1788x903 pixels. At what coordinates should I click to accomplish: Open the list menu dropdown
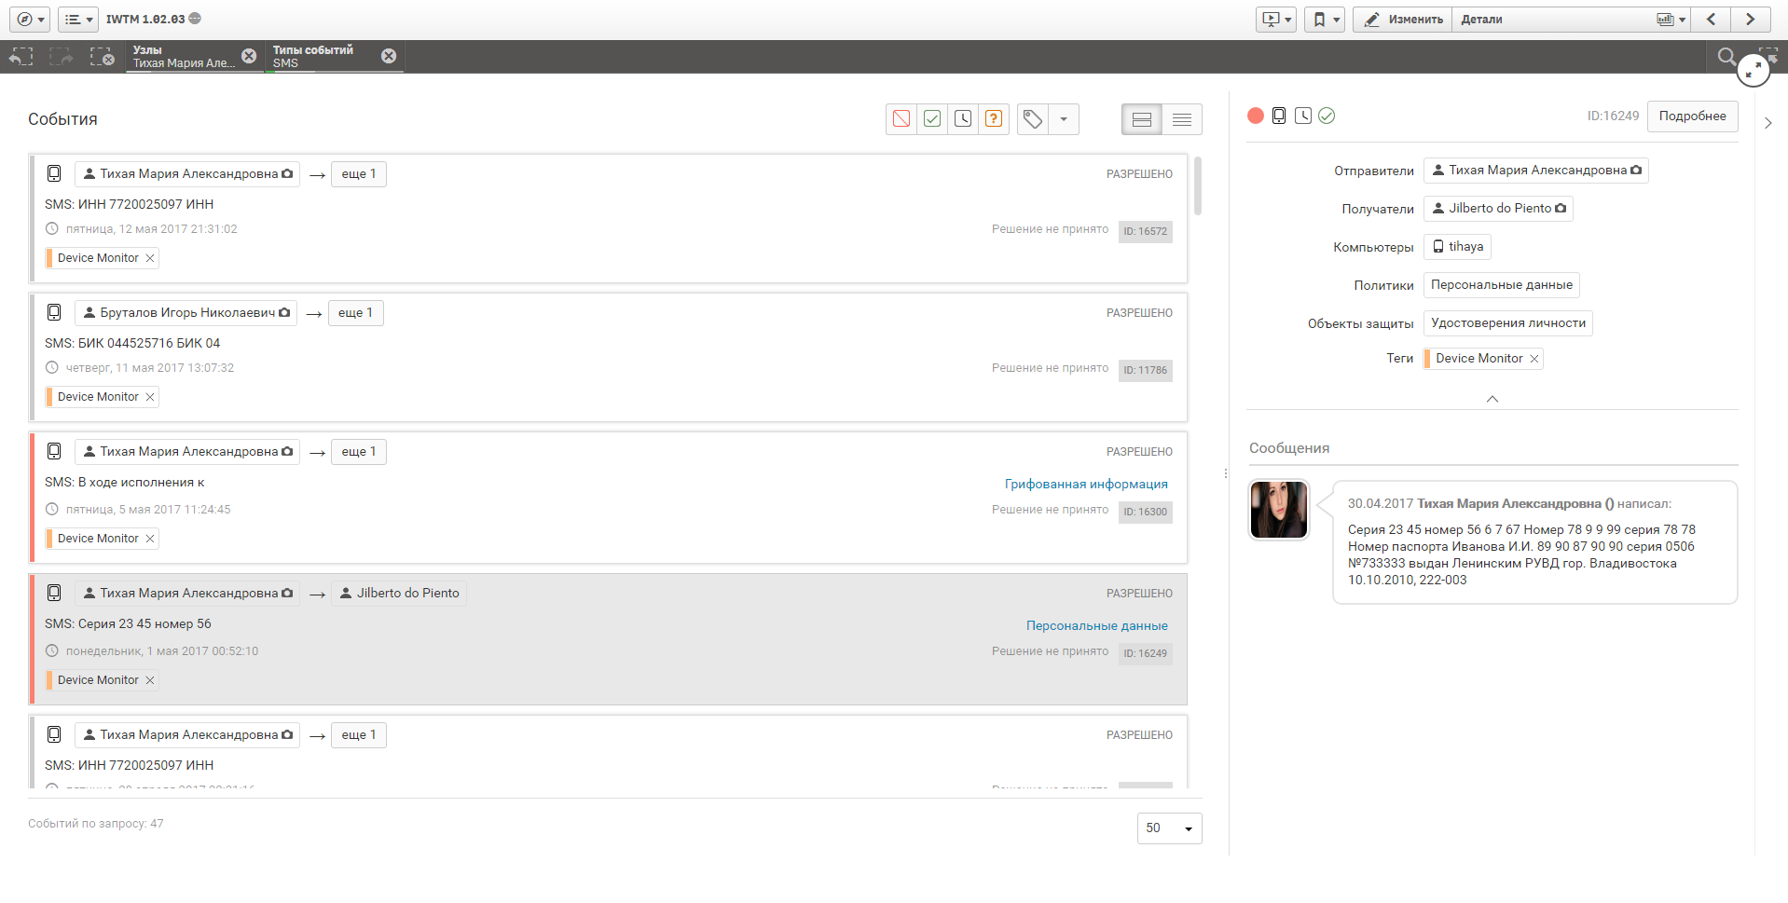78,19
